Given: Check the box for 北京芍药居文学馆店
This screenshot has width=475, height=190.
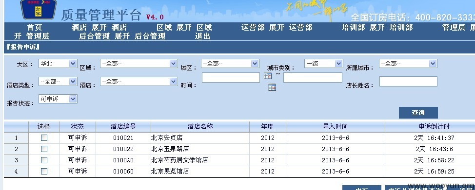Looking at the screenshot, I should pos(44,160).
